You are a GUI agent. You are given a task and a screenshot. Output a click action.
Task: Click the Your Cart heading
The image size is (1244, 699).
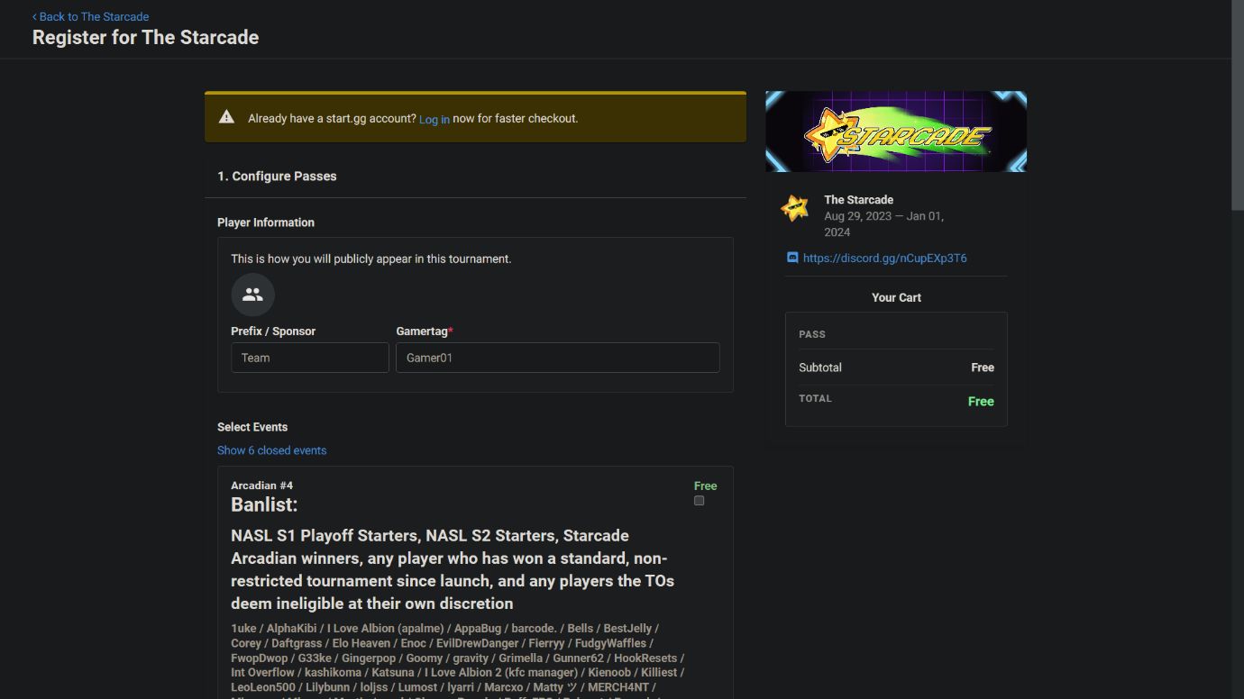pos(896,297)
